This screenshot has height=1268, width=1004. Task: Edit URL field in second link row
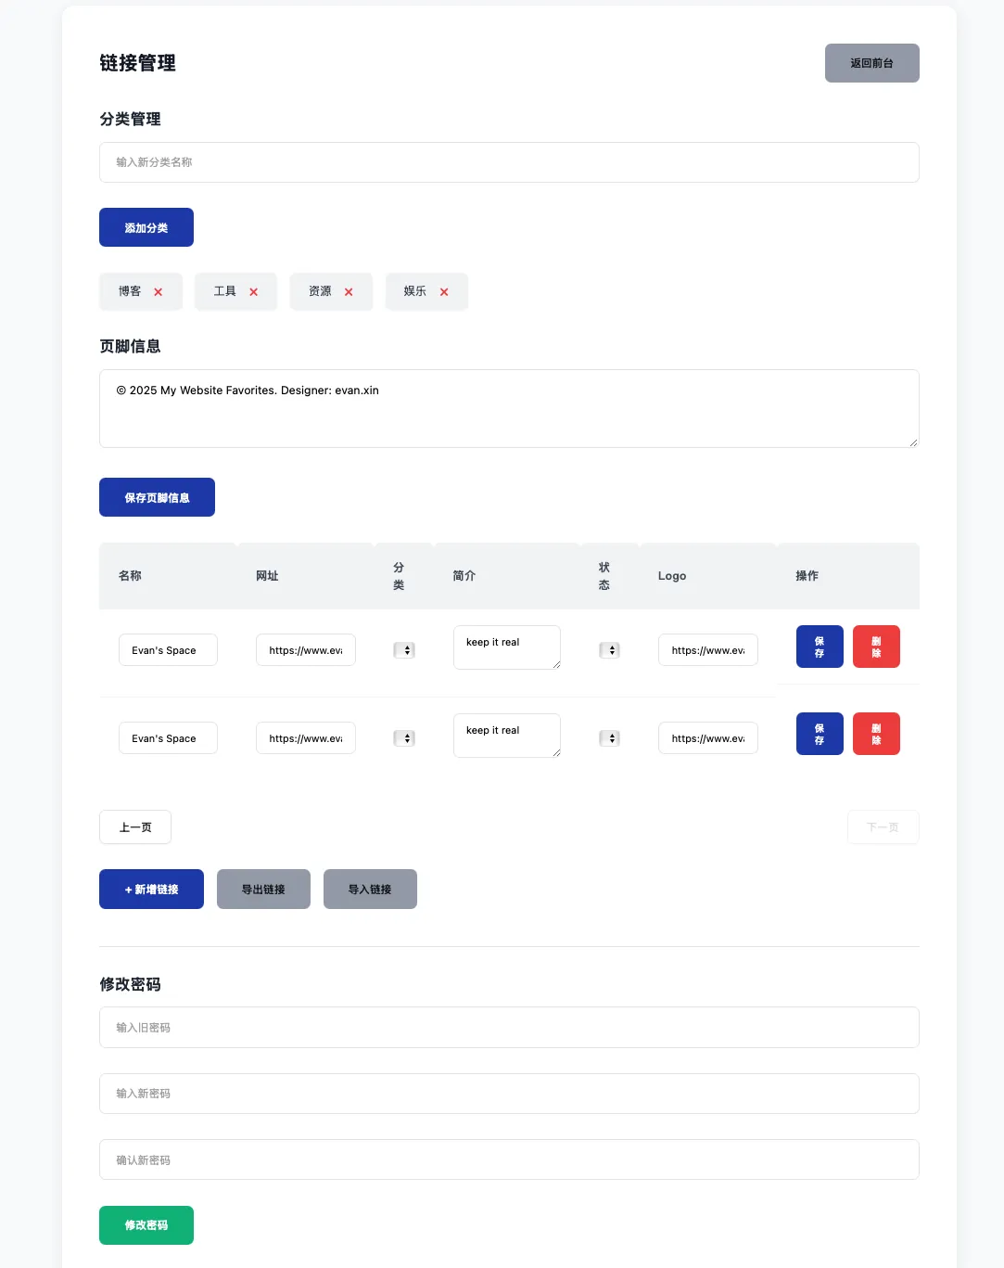click(306, 738)
